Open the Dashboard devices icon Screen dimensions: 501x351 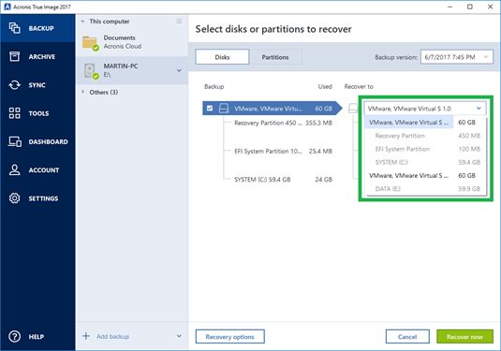point(15,141)
